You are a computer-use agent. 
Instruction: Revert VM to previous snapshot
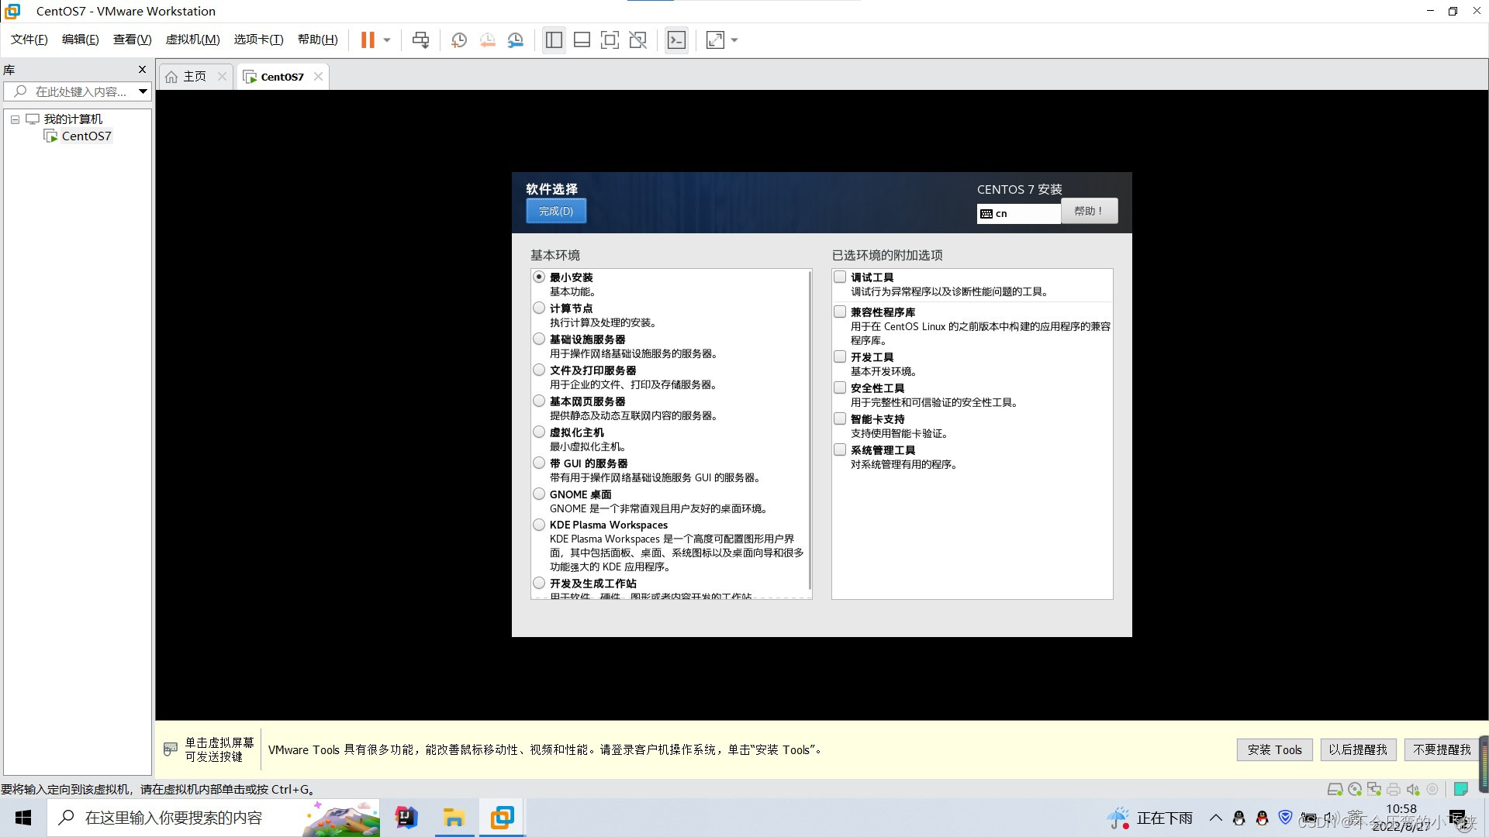(x=487, y=40)
